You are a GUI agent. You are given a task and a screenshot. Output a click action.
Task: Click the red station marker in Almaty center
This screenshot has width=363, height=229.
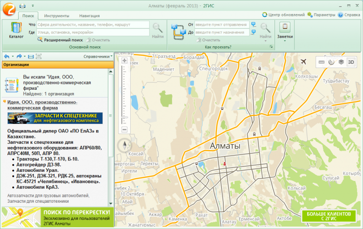click(225, 164)
